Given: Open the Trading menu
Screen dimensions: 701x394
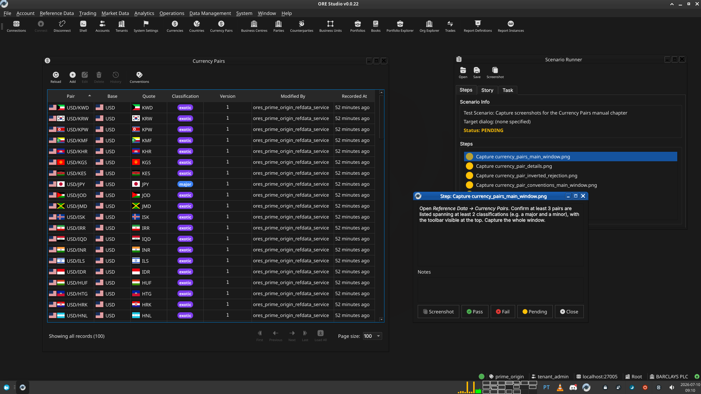Looking at the screenshot, I should tap(88, 13).
